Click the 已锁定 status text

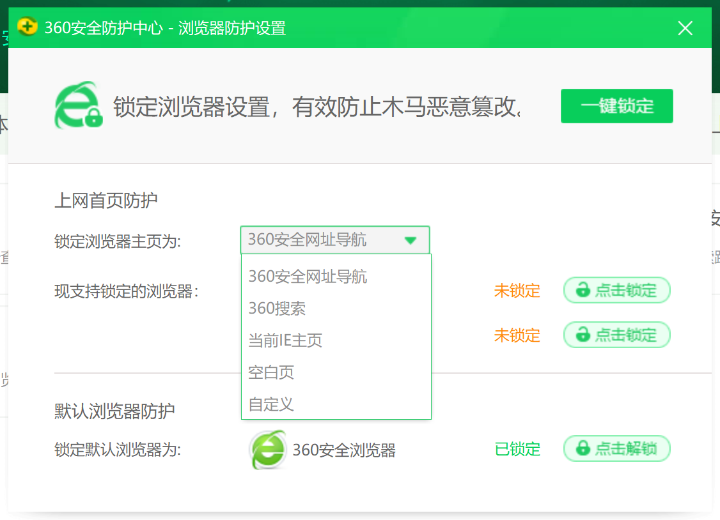[x=517, y=449]
